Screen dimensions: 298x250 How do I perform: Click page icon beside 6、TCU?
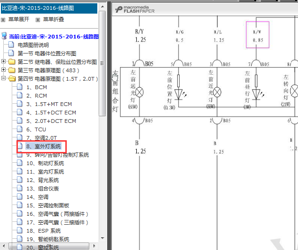point(20,129)
